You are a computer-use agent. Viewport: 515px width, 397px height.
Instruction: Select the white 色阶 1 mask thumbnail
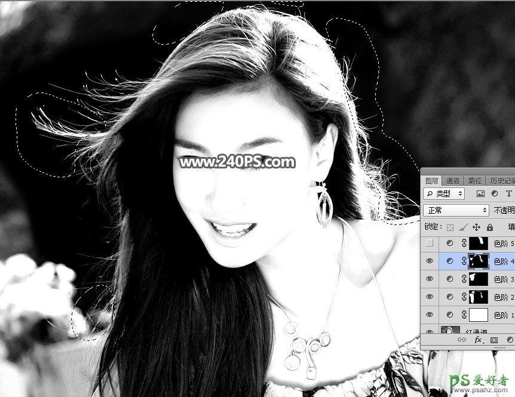(479, 315)
